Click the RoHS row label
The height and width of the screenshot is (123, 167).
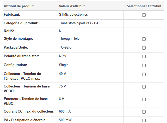tap(9, 31)
